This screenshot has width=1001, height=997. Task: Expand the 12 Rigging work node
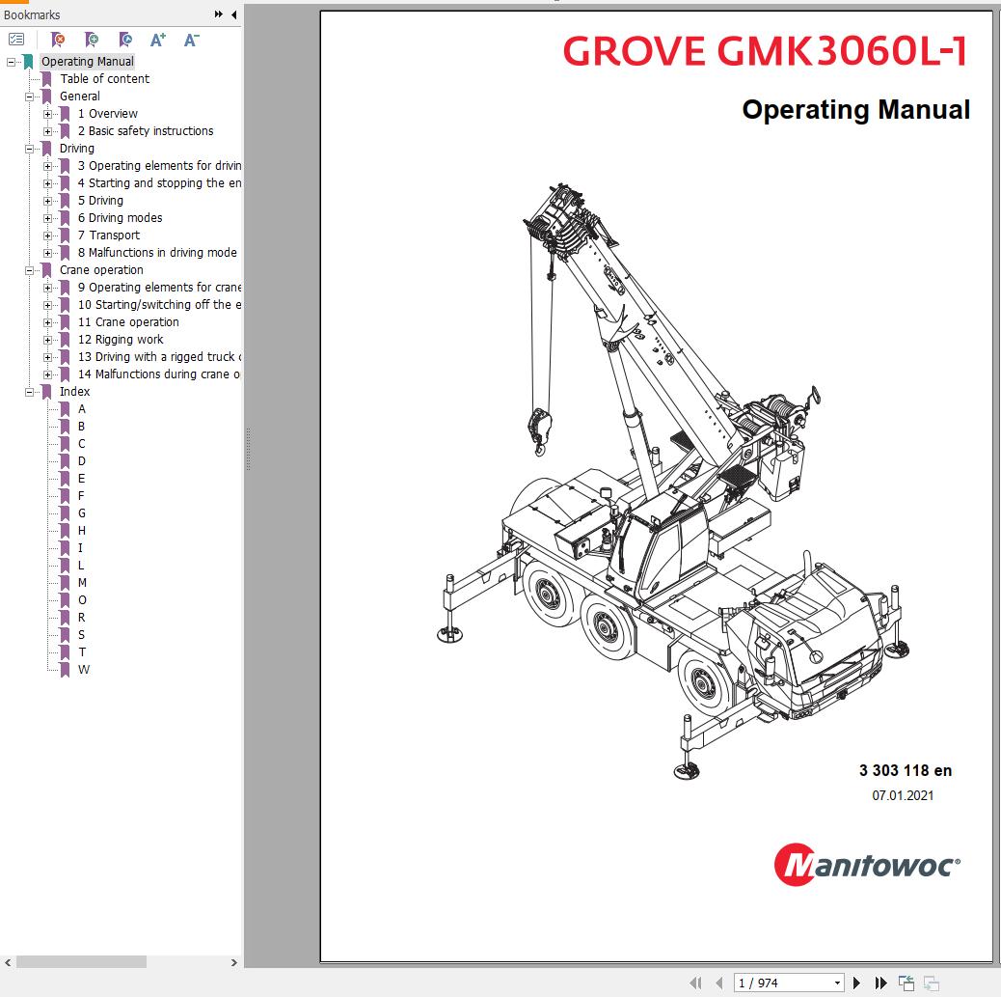[x=47, y=340]
